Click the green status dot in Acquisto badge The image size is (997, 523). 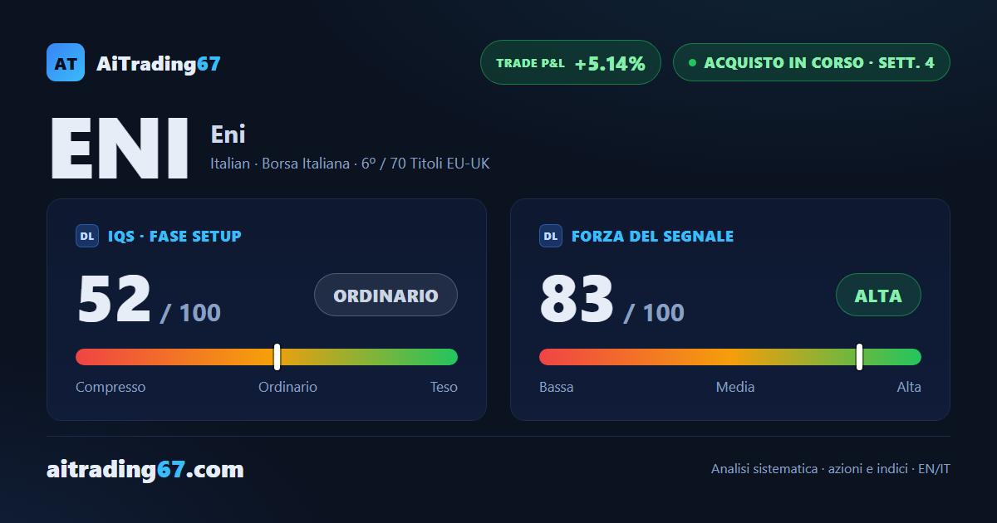(692, 63)
